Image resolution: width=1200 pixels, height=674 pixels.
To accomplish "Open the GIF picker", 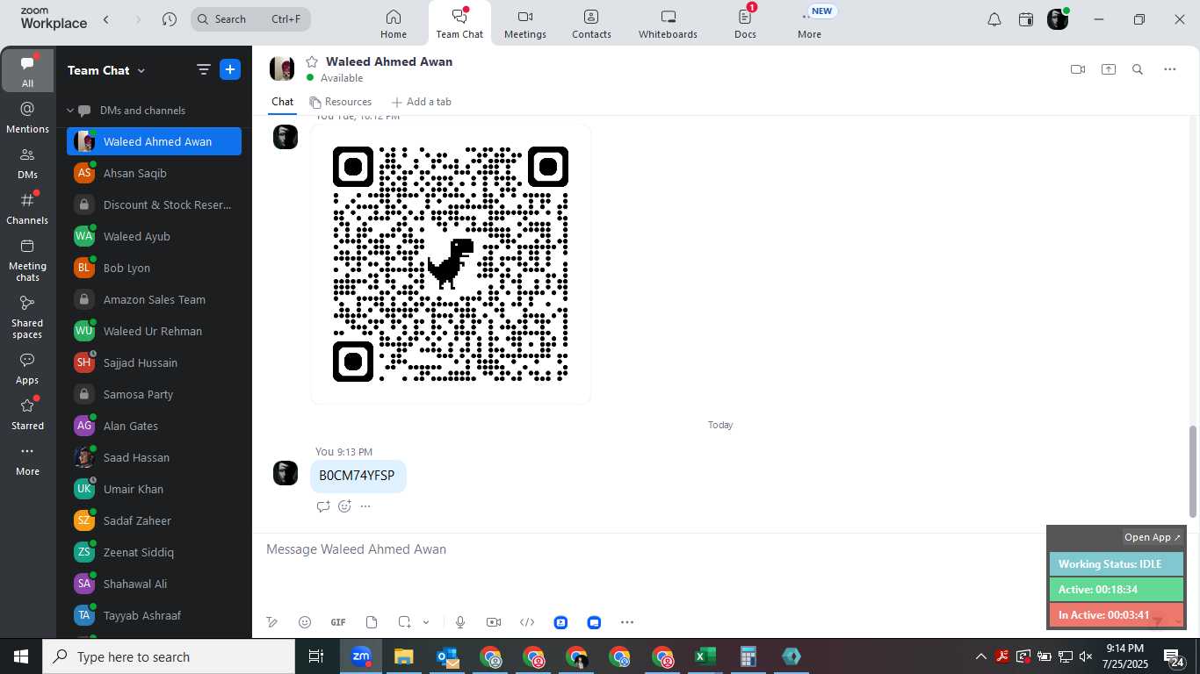I will [x=338, y=622].
